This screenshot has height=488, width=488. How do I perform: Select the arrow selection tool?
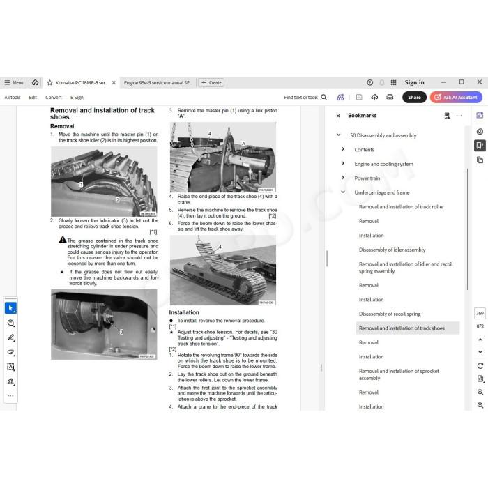point(11,308)
